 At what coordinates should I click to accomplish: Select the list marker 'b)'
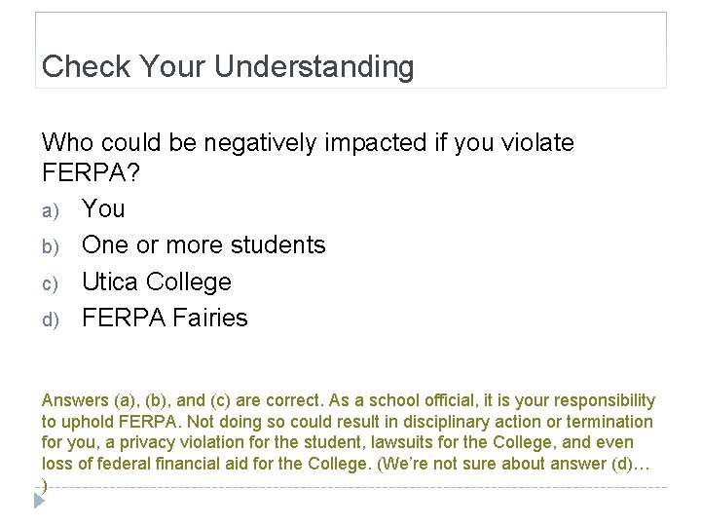[x=51, y=246]
